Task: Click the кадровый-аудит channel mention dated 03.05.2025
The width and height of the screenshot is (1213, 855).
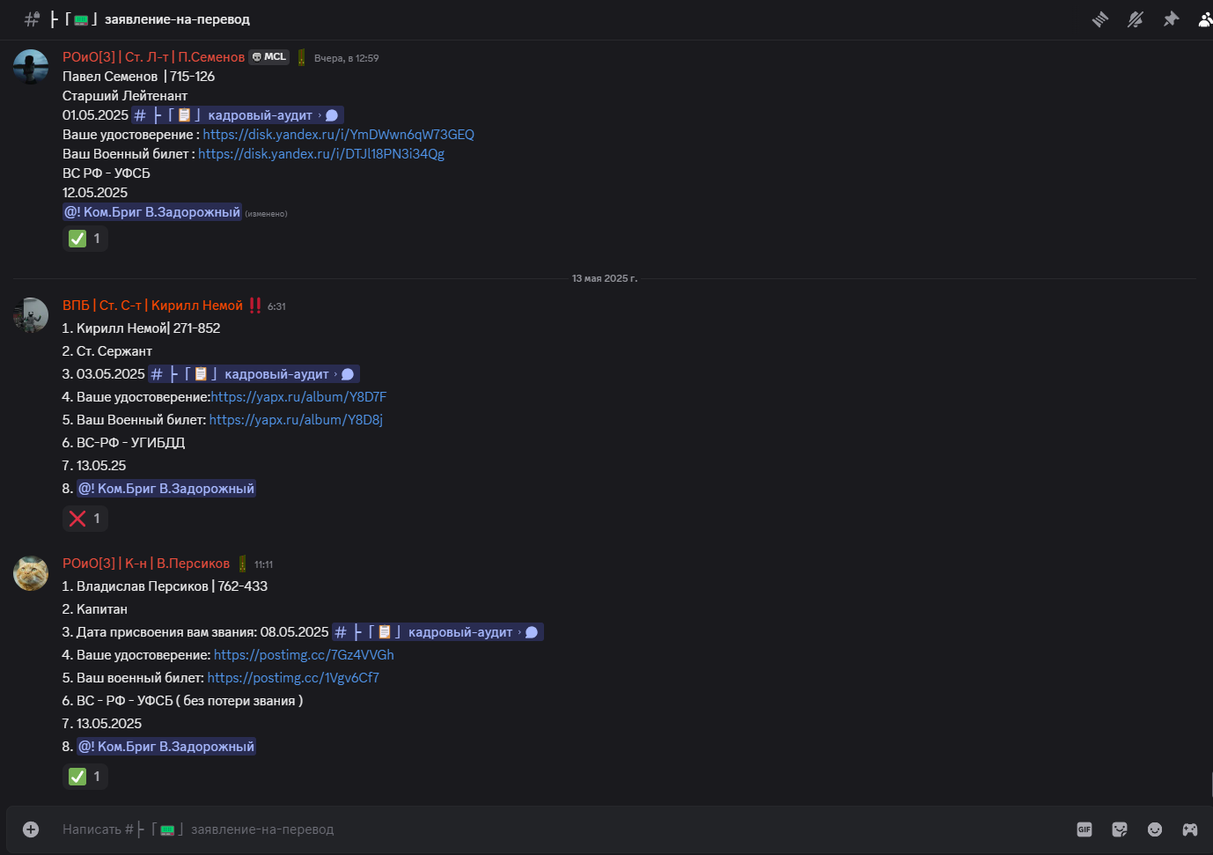Action: [254, 374]
